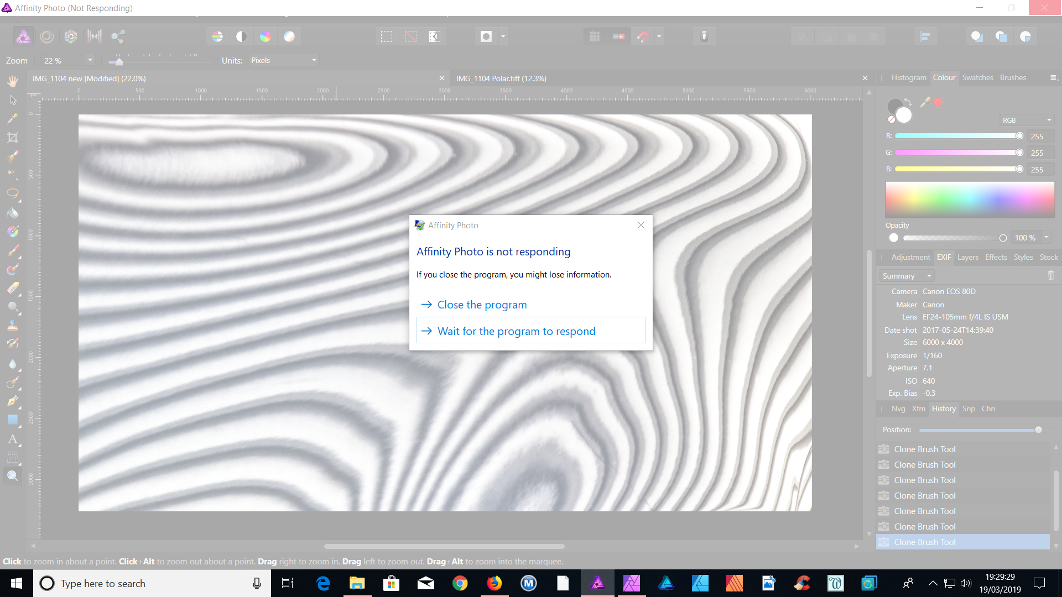Click the Deselect icon
This screenshot has width=1062, height=597.
pos(411,36)
